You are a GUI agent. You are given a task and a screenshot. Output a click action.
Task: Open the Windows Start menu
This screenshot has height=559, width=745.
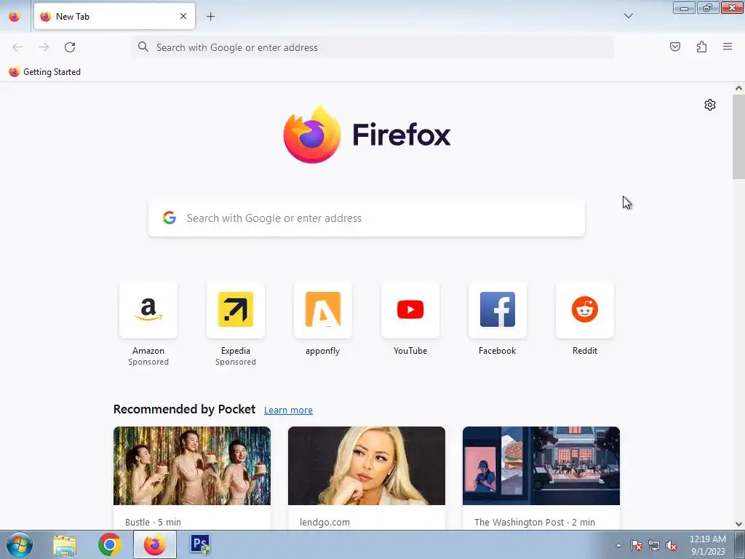point(19,544)
